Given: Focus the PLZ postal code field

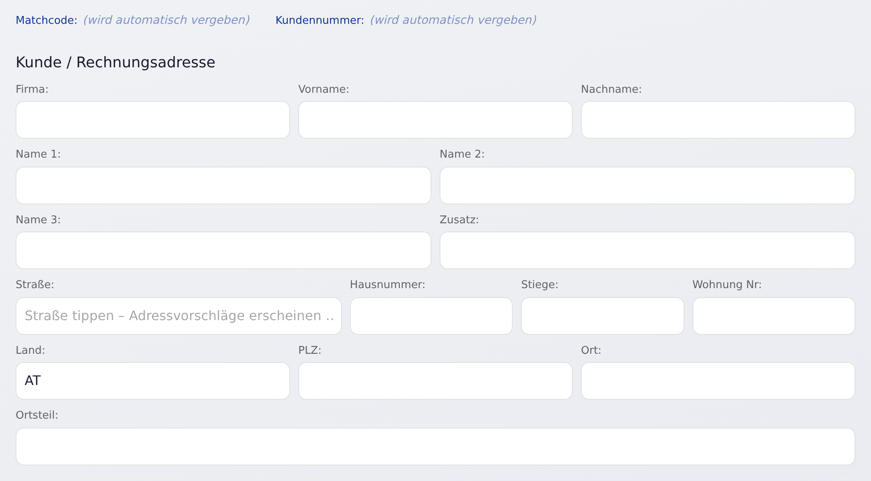Looking at the screenshot, I should 435,381.
